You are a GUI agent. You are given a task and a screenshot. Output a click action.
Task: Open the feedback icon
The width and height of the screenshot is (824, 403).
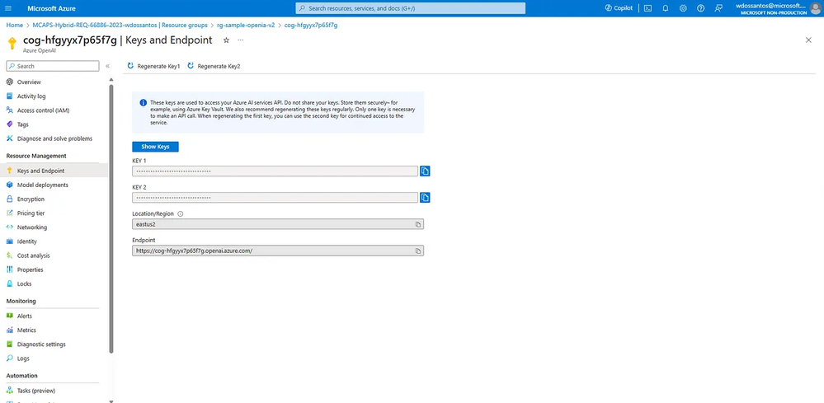coord(718,8)
